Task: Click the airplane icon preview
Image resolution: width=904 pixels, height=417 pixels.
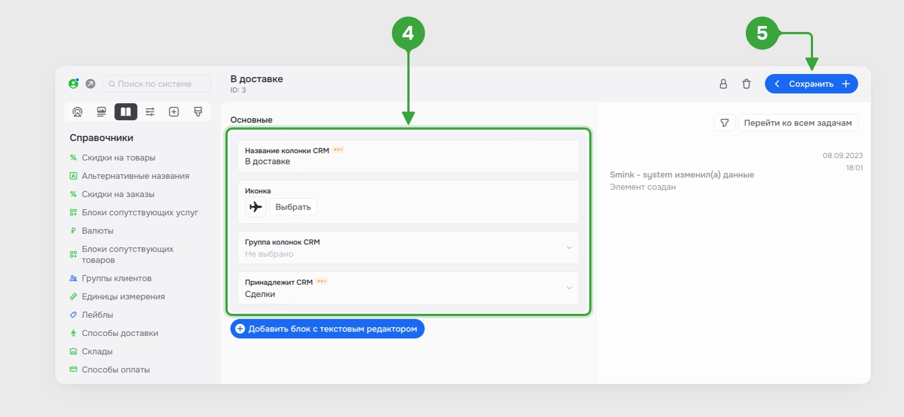Action: pos(256,207)
